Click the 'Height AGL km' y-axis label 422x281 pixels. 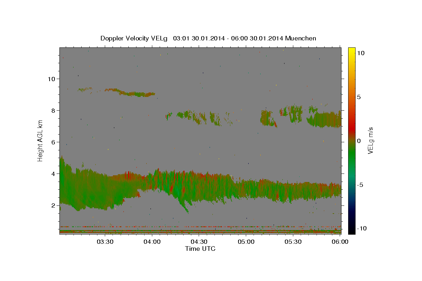point(40,140)
